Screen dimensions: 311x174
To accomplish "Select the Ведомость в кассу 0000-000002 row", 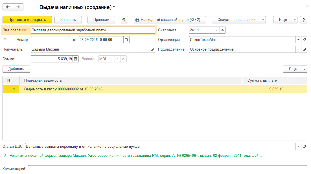I will (63, 89).
